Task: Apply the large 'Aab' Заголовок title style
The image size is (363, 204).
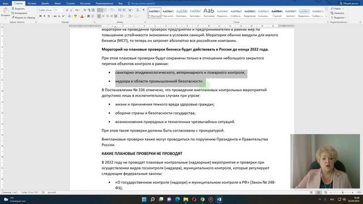Action: [209, 13]
